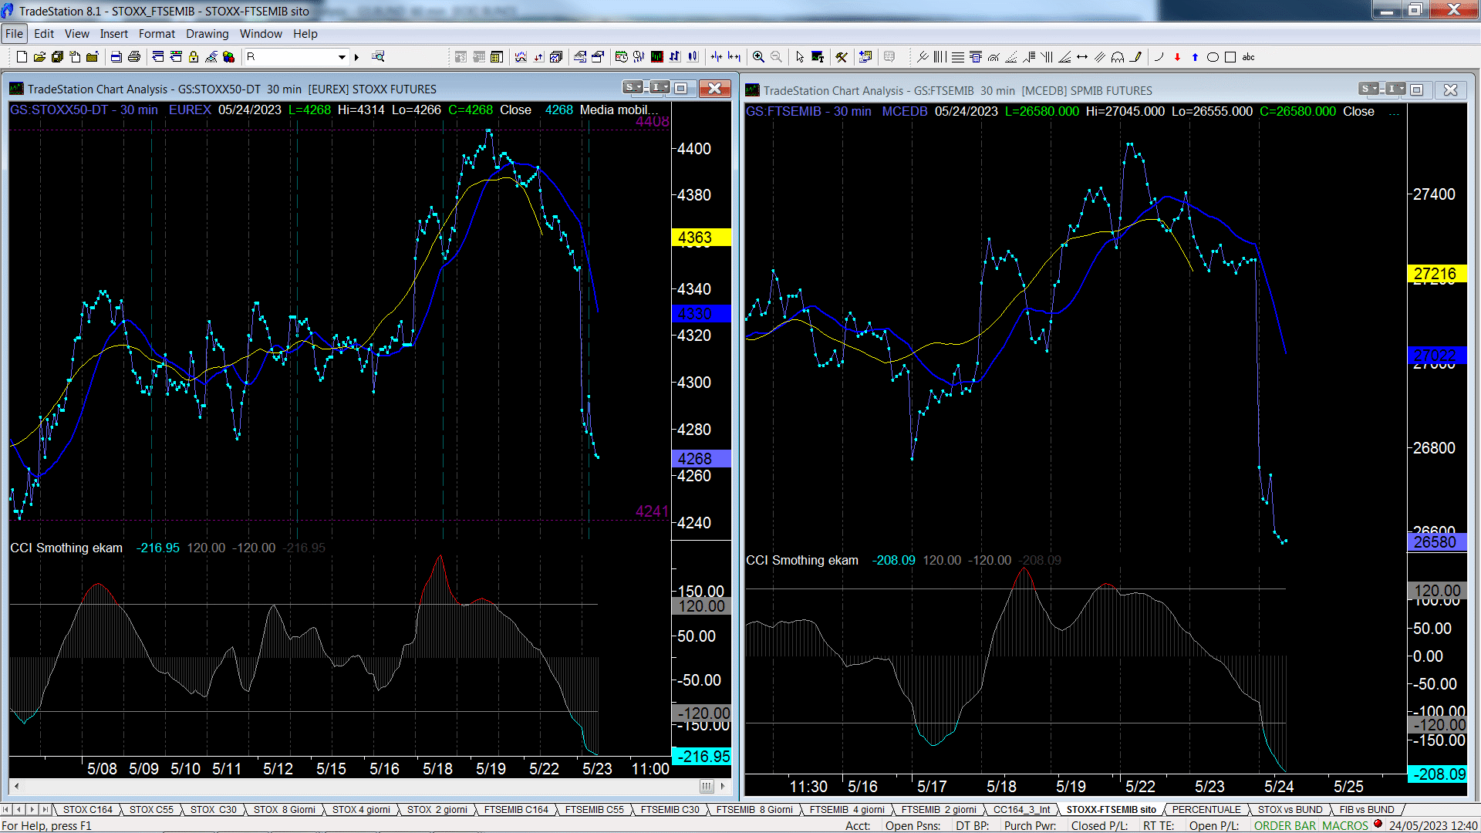Image resolution: width=1481 pixels, height=833 pixels.
Task: Switch to the FIB vs BUND tab
Action: click(x=1367, y=810)
